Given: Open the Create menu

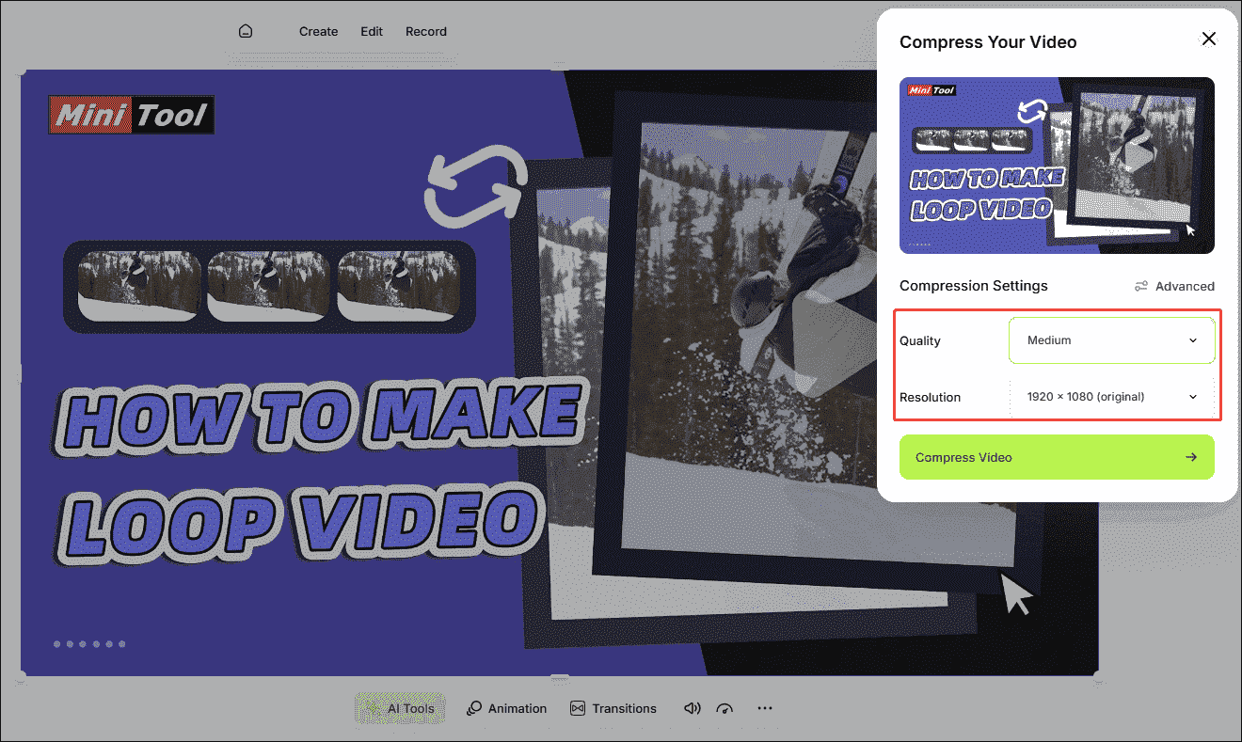Looking at the screenshot, I should 318,31.
